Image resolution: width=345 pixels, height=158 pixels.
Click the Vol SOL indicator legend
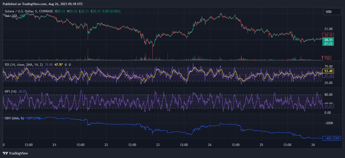(x=11, y=16)
